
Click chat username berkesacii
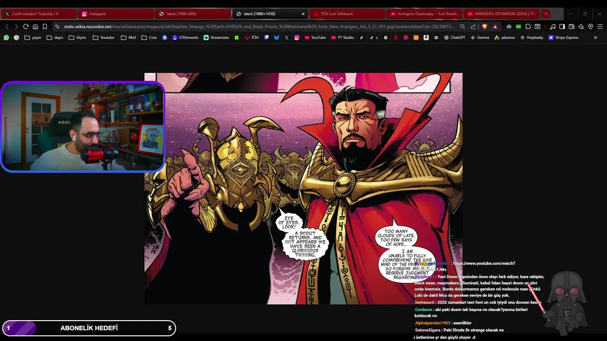[x=424, y=302]
